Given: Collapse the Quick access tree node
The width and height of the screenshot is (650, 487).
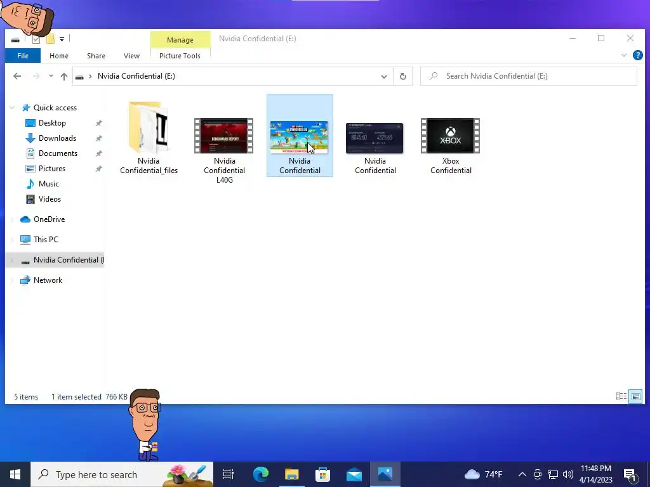Looking at the screenshot, I should pyautogui.click(x=12, y=108).
